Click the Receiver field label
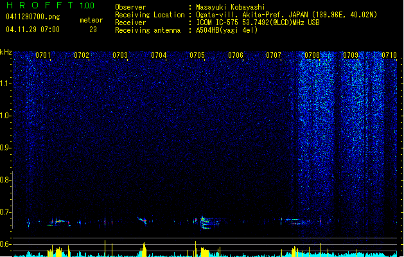The height and width of the screenshot is (257, 404). tap(130, 22)
